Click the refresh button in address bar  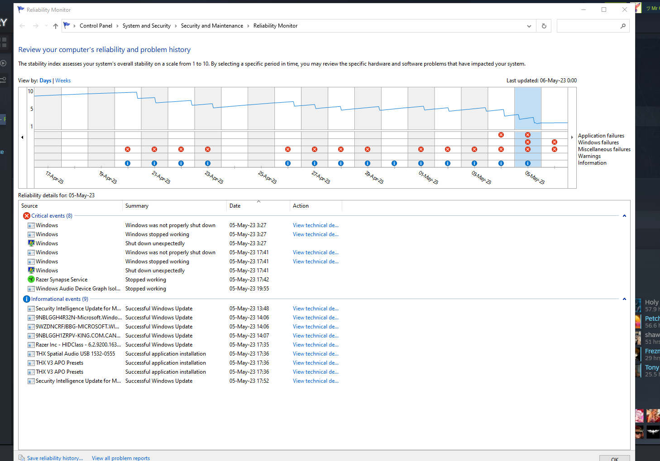coord(544,26)
